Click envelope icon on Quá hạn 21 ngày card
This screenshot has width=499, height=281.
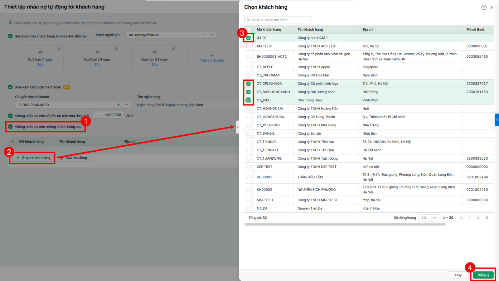pyautogui.click(x=155, y=53)
